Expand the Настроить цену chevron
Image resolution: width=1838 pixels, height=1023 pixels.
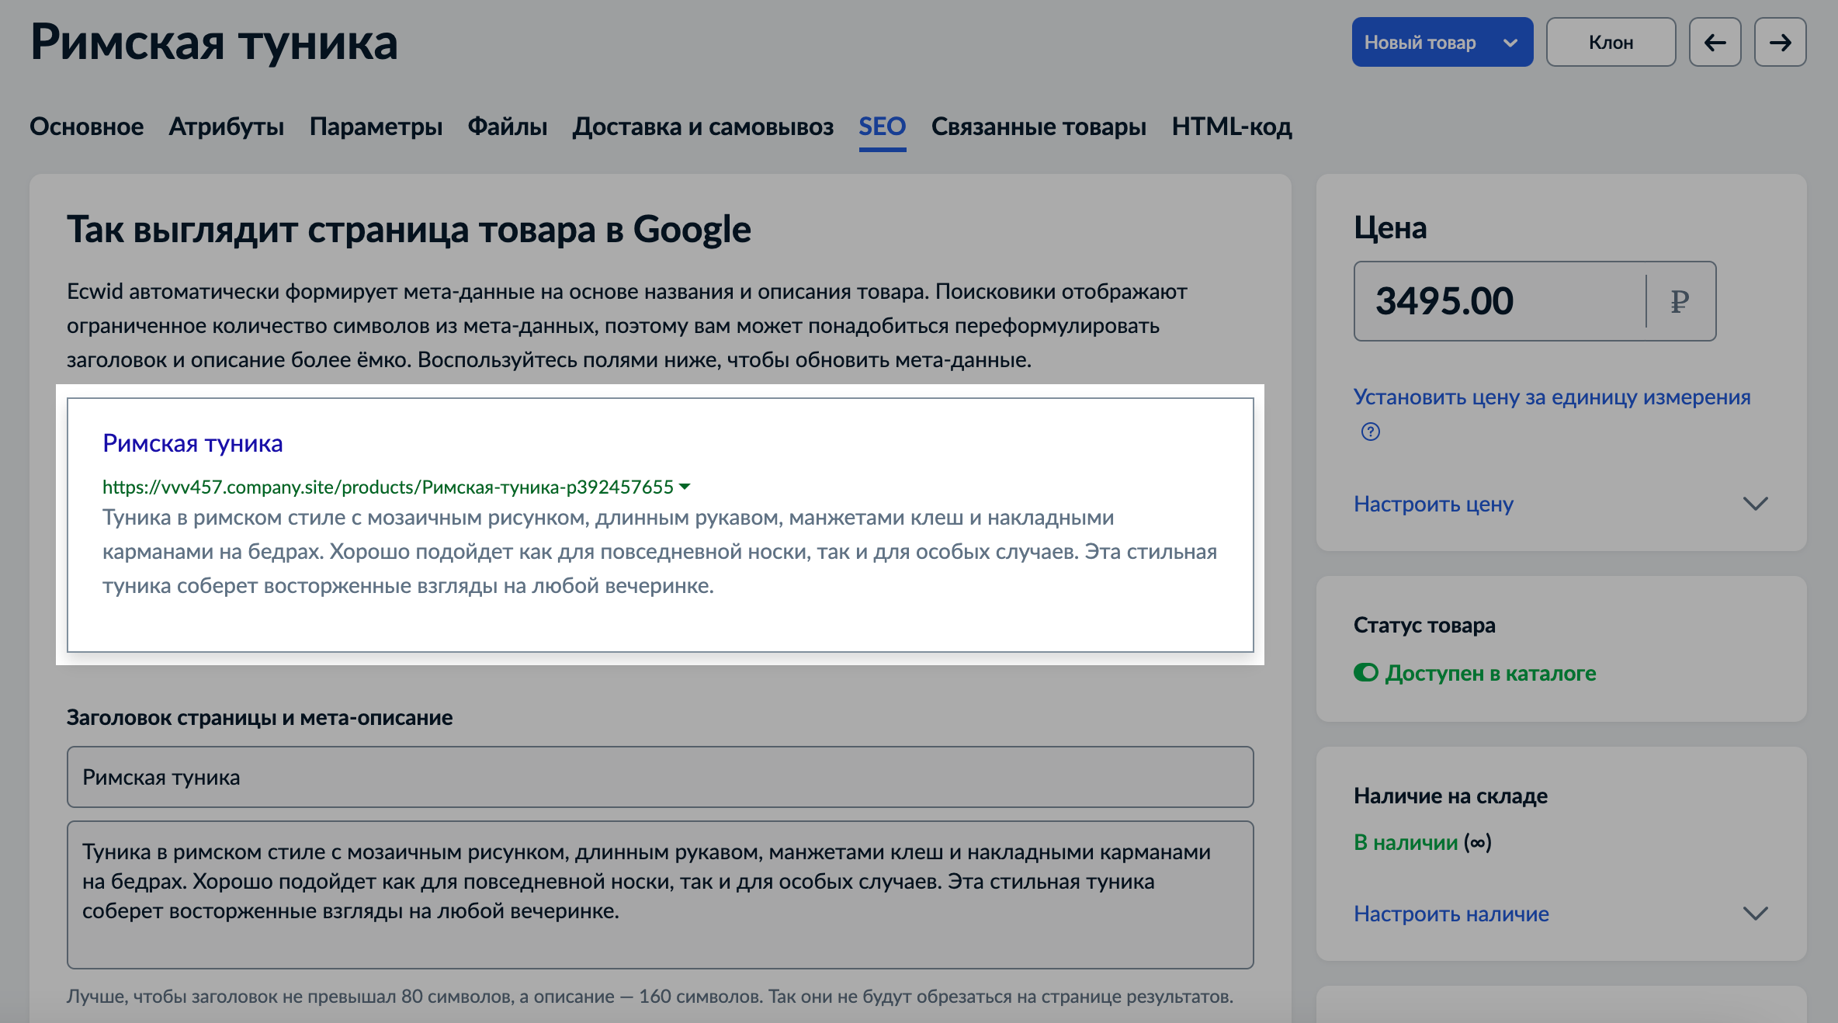[1755, 504]
